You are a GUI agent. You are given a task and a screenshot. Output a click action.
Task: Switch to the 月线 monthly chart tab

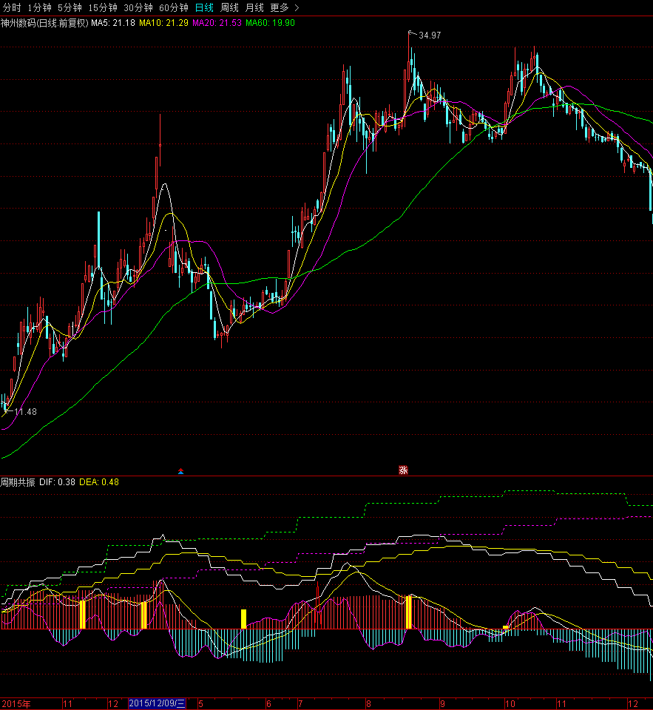pos(254,7)
